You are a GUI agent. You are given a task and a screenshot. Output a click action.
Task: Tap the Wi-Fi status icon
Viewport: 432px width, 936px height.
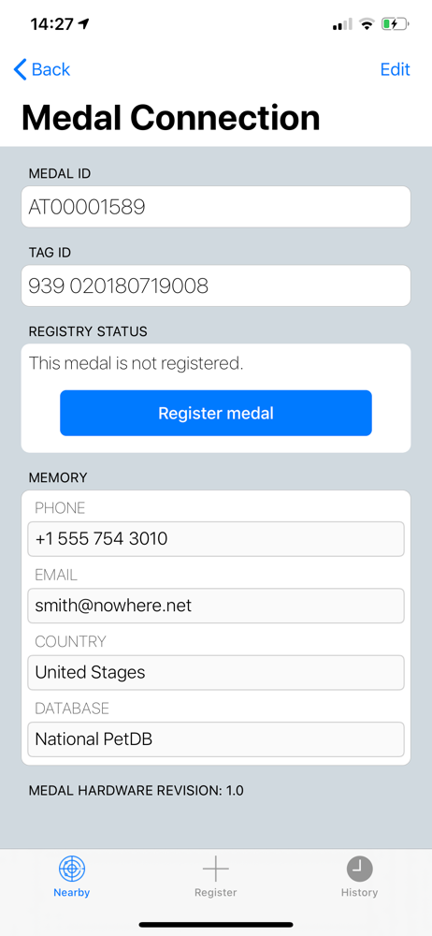point(367,24)
